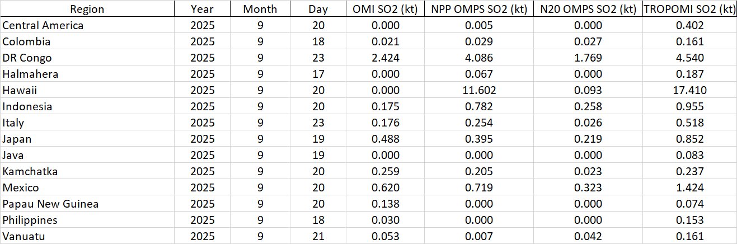Click the DR Congo region cell
Image resolution: width=737 pixels, height=244 pixels.
(27, 58)
